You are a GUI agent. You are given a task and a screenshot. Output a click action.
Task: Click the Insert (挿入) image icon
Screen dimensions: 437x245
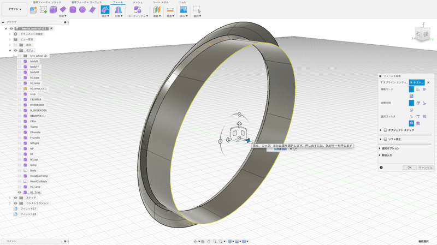[x=184, y=10]
